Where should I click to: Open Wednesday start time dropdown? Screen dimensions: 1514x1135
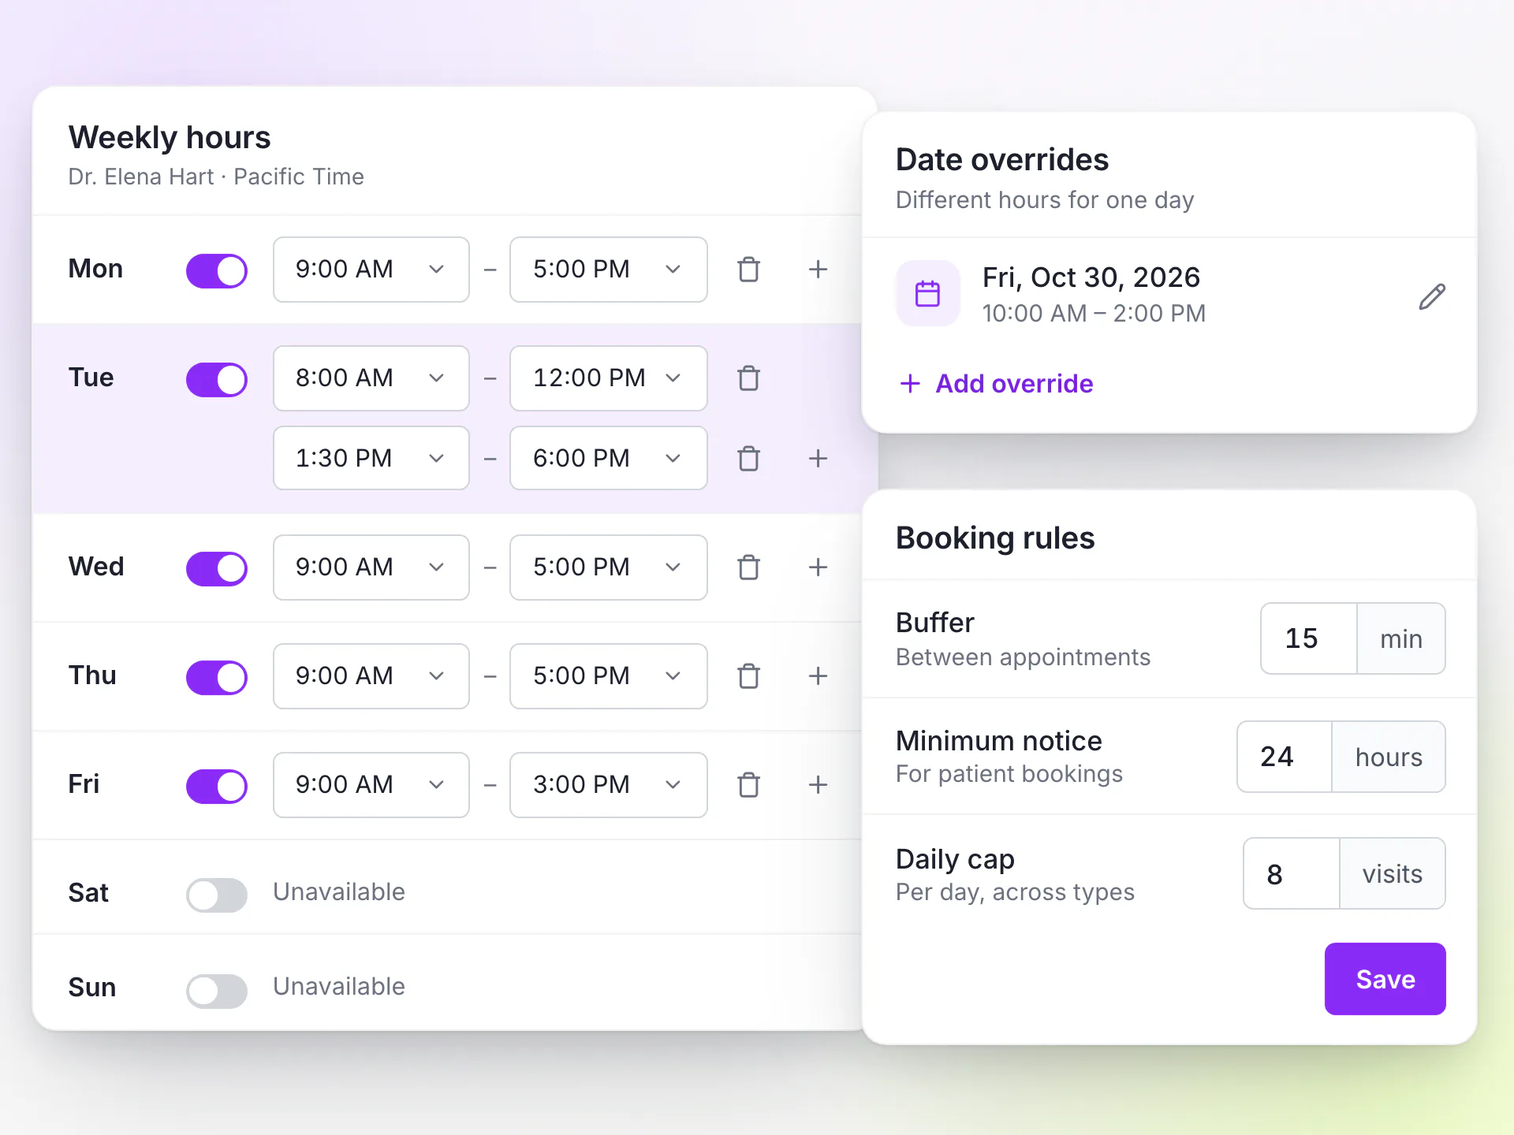371,567
